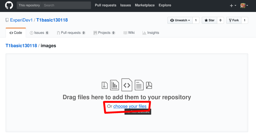The image size is (256, 134).
Task: Open the GitHub home logo
Action: point(9,5)
